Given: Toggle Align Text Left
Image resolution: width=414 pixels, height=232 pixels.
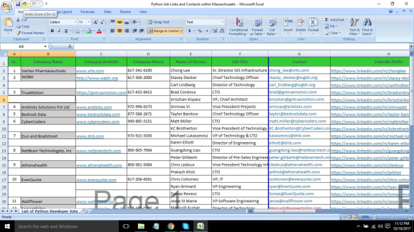Looking at the screenshot, I should (113, 31).
